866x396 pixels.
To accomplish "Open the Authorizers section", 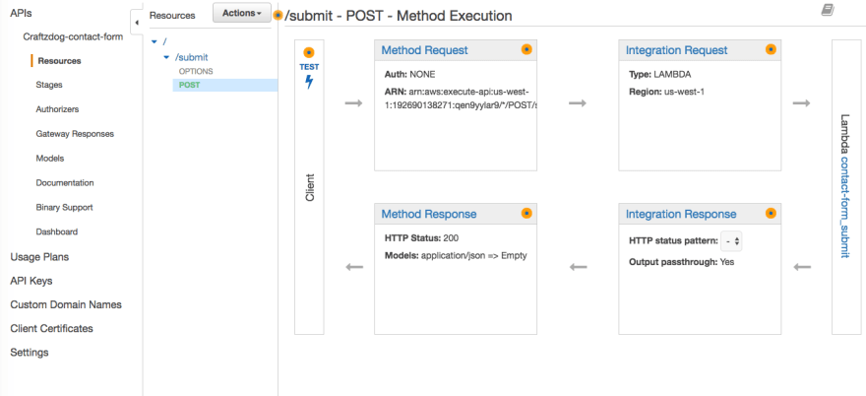I will click(x=57, y=109).
